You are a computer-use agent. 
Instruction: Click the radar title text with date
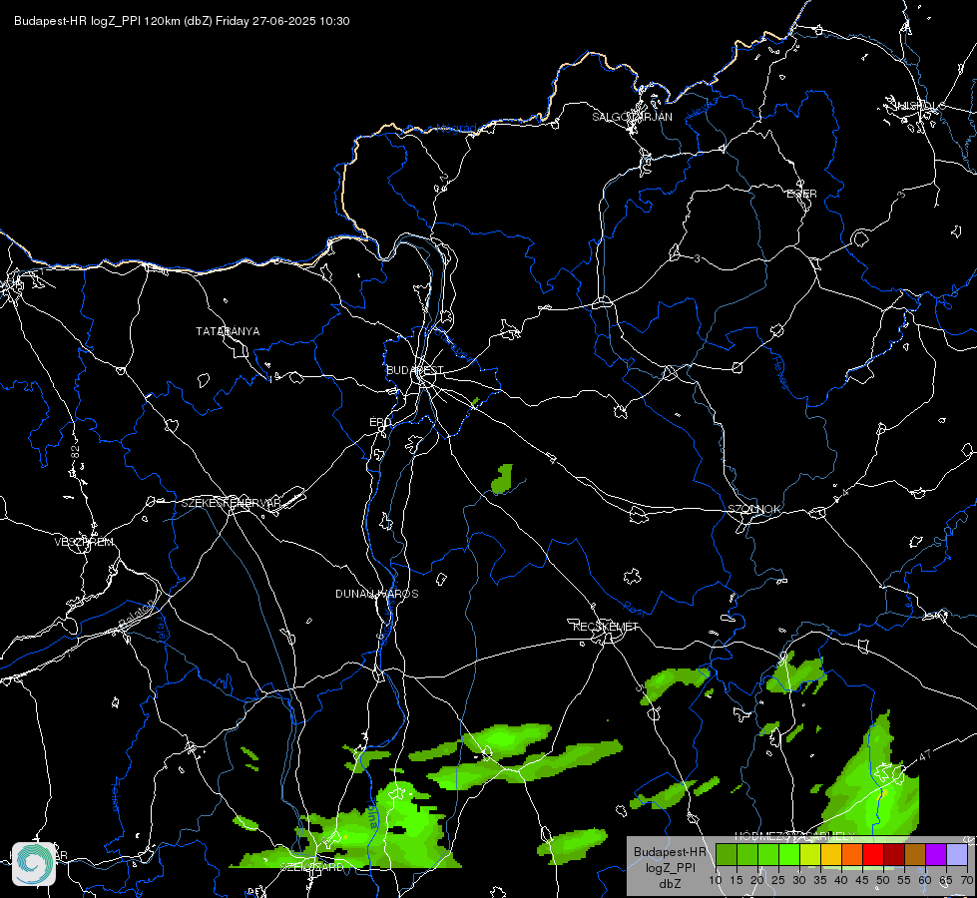point(182,21)
